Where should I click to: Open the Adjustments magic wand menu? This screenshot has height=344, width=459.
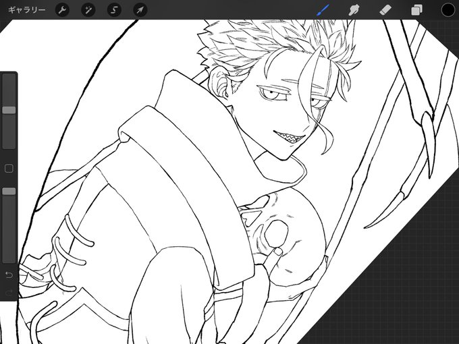[x=88, y=10]
